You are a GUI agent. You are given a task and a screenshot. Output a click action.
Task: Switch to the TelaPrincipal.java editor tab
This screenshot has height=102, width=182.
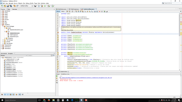pos(75,9)
